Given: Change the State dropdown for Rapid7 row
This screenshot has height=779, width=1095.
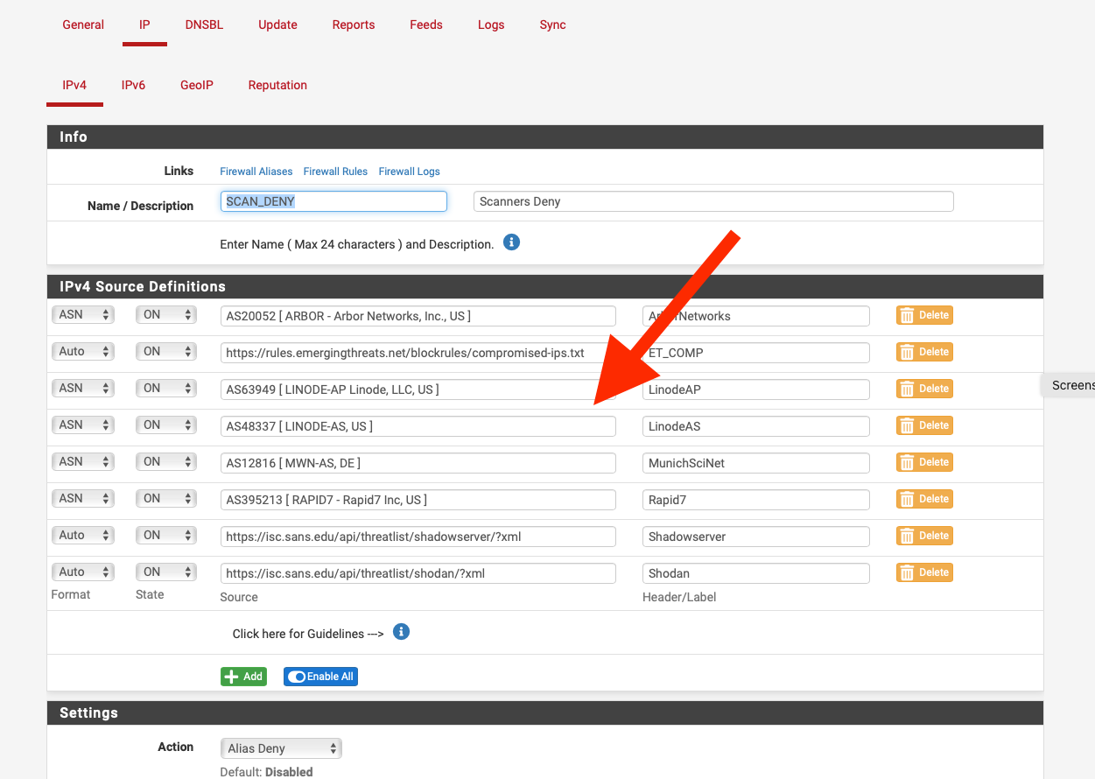Looking at the screenshot, I should tap(166, 498).
